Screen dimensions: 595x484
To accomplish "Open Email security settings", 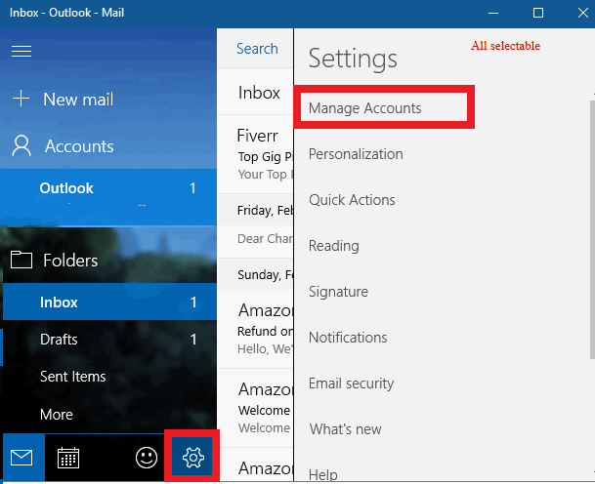I will (351, 383).
